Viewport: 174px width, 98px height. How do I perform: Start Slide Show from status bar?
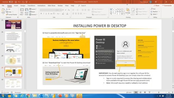[150, 93]
